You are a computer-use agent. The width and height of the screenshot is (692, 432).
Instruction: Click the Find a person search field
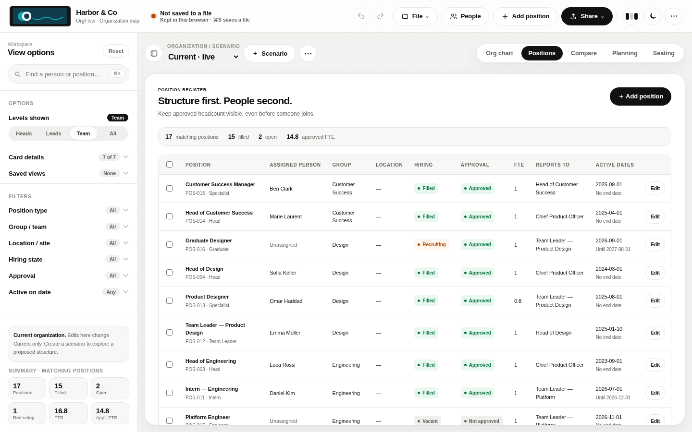(x=68, y=74)
